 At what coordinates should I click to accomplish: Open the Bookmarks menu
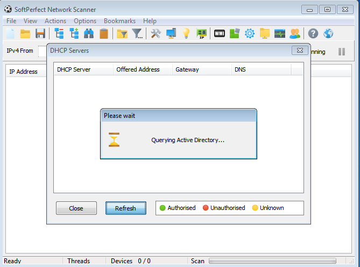click(x=119, y=21)
